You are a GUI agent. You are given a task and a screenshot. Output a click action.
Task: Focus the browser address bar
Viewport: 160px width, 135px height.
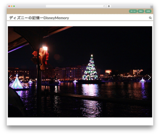[x=76, y=6]
